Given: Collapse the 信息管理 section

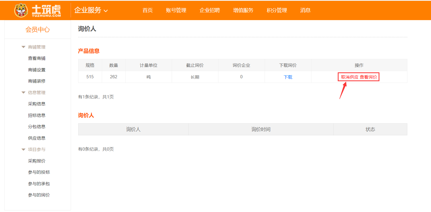Looking at the screenshot, I should [24, 93].
